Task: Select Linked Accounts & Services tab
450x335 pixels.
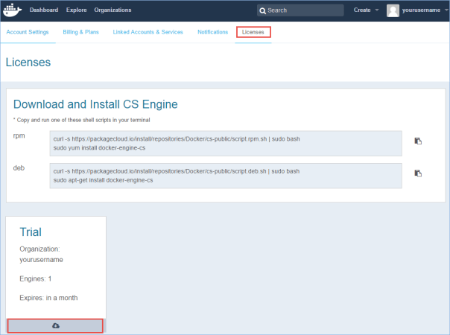Action: 150,32
